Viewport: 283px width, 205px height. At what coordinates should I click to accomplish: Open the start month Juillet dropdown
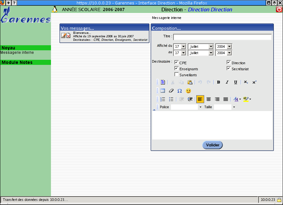pos(211,47)
